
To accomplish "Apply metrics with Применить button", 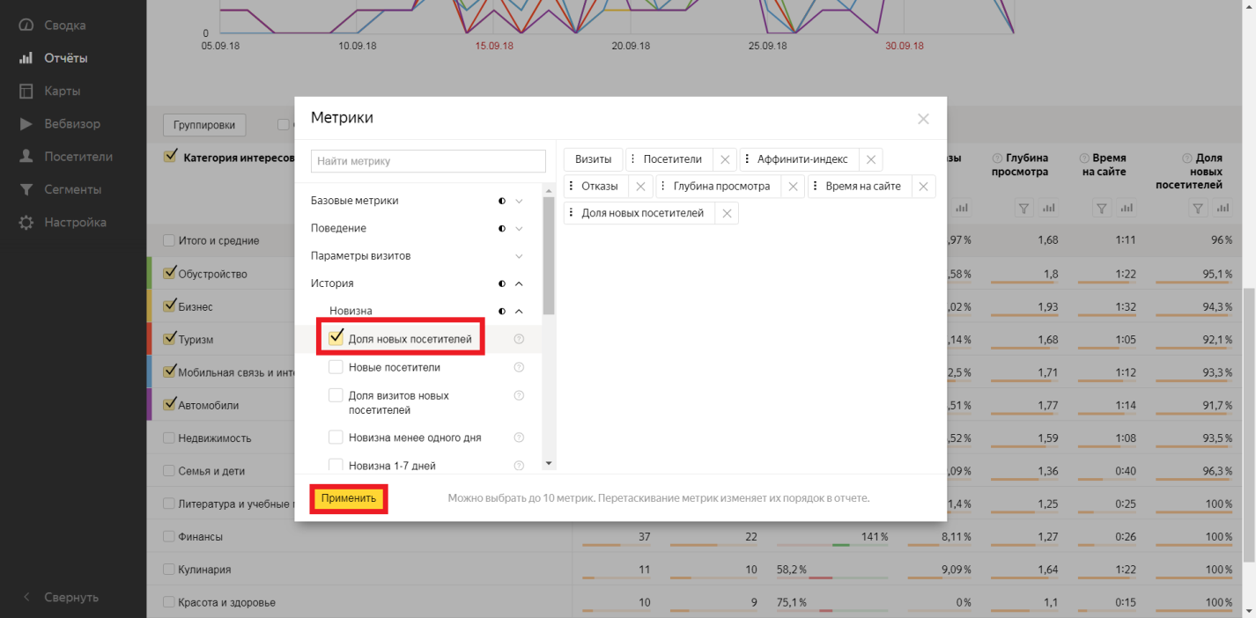I will coord(349,498).
